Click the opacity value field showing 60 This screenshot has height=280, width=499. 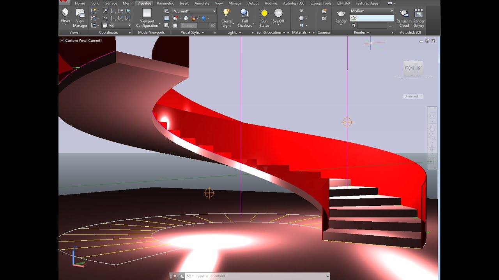(212, 26)
